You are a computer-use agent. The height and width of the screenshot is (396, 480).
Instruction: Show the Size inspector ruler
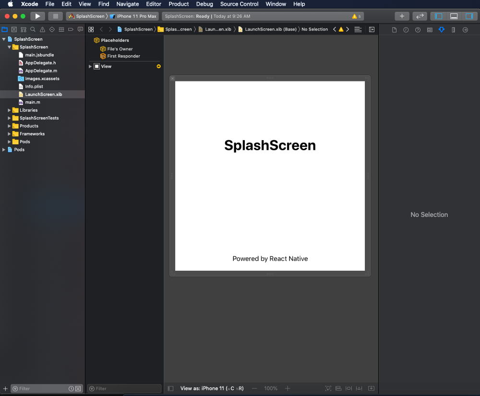click(454, 30)
